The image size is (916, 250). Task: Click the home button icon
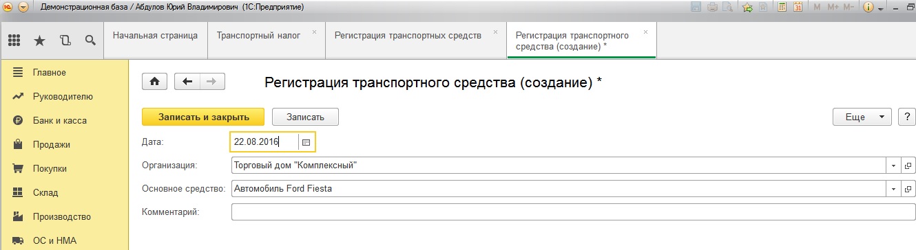click(x=154, y=81)
